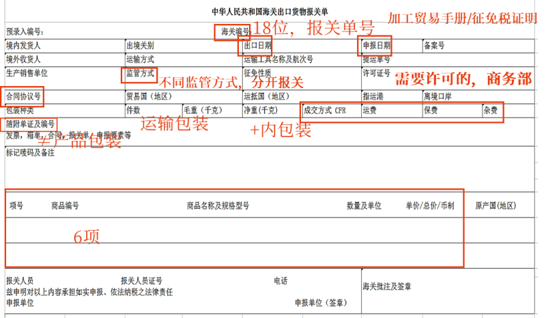Click the 许可证号 cell
Image resolution: width=546 pixels, height=318 pixels.
[x=448, y=78]
